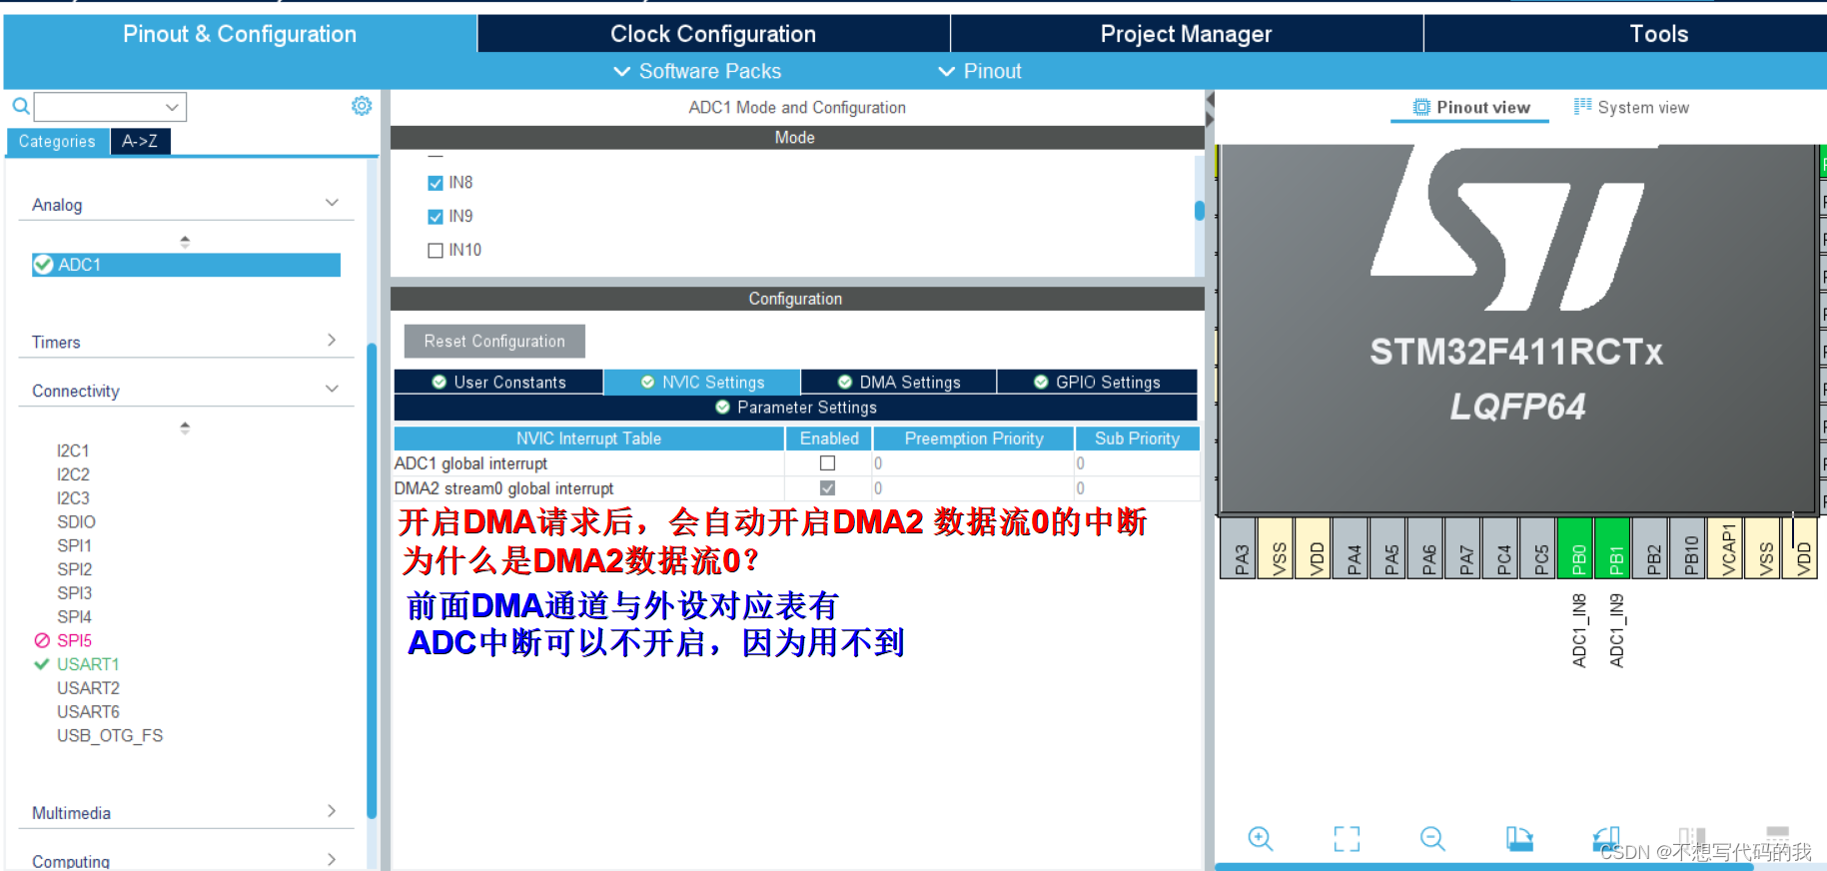Collapse the Connectivity category
This screenshot has height=871, width=1827.
coord(332,389)
